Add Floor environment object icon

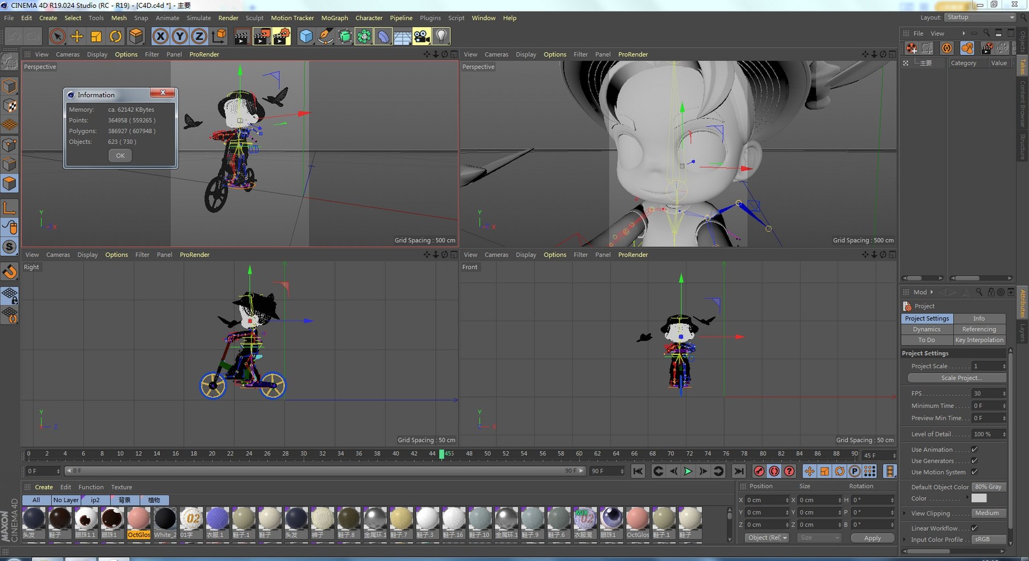402,36
